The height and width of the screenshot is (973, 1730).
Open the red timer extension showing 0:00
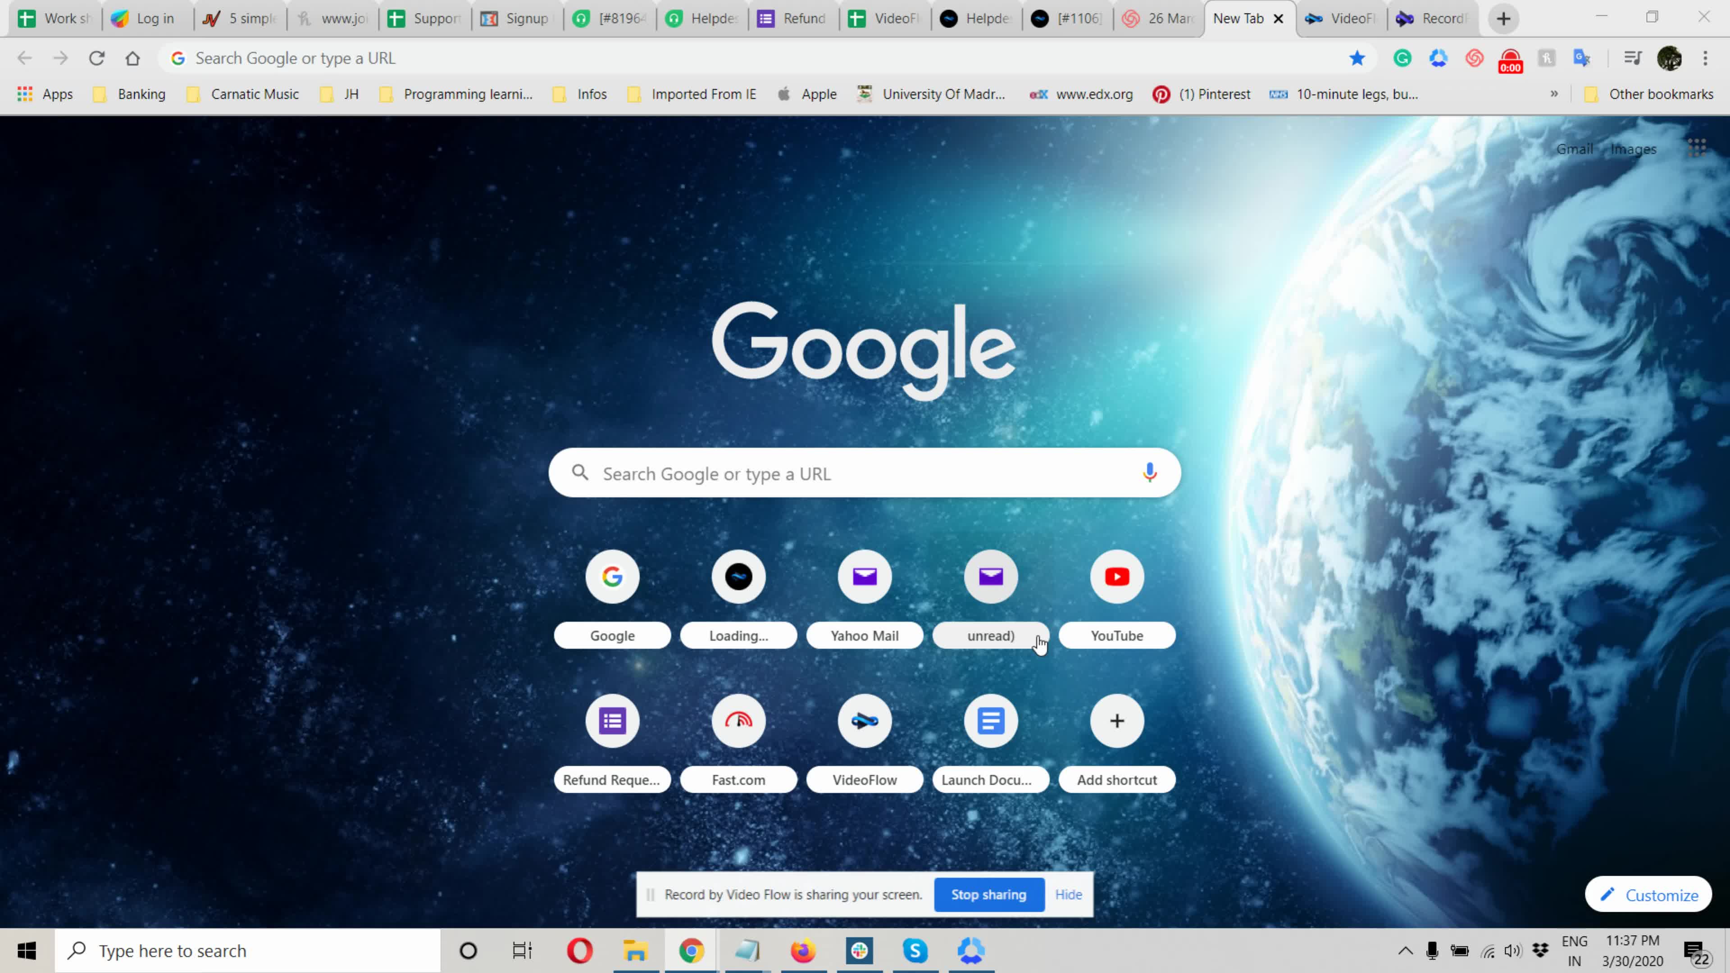(x=1511, y=60)
